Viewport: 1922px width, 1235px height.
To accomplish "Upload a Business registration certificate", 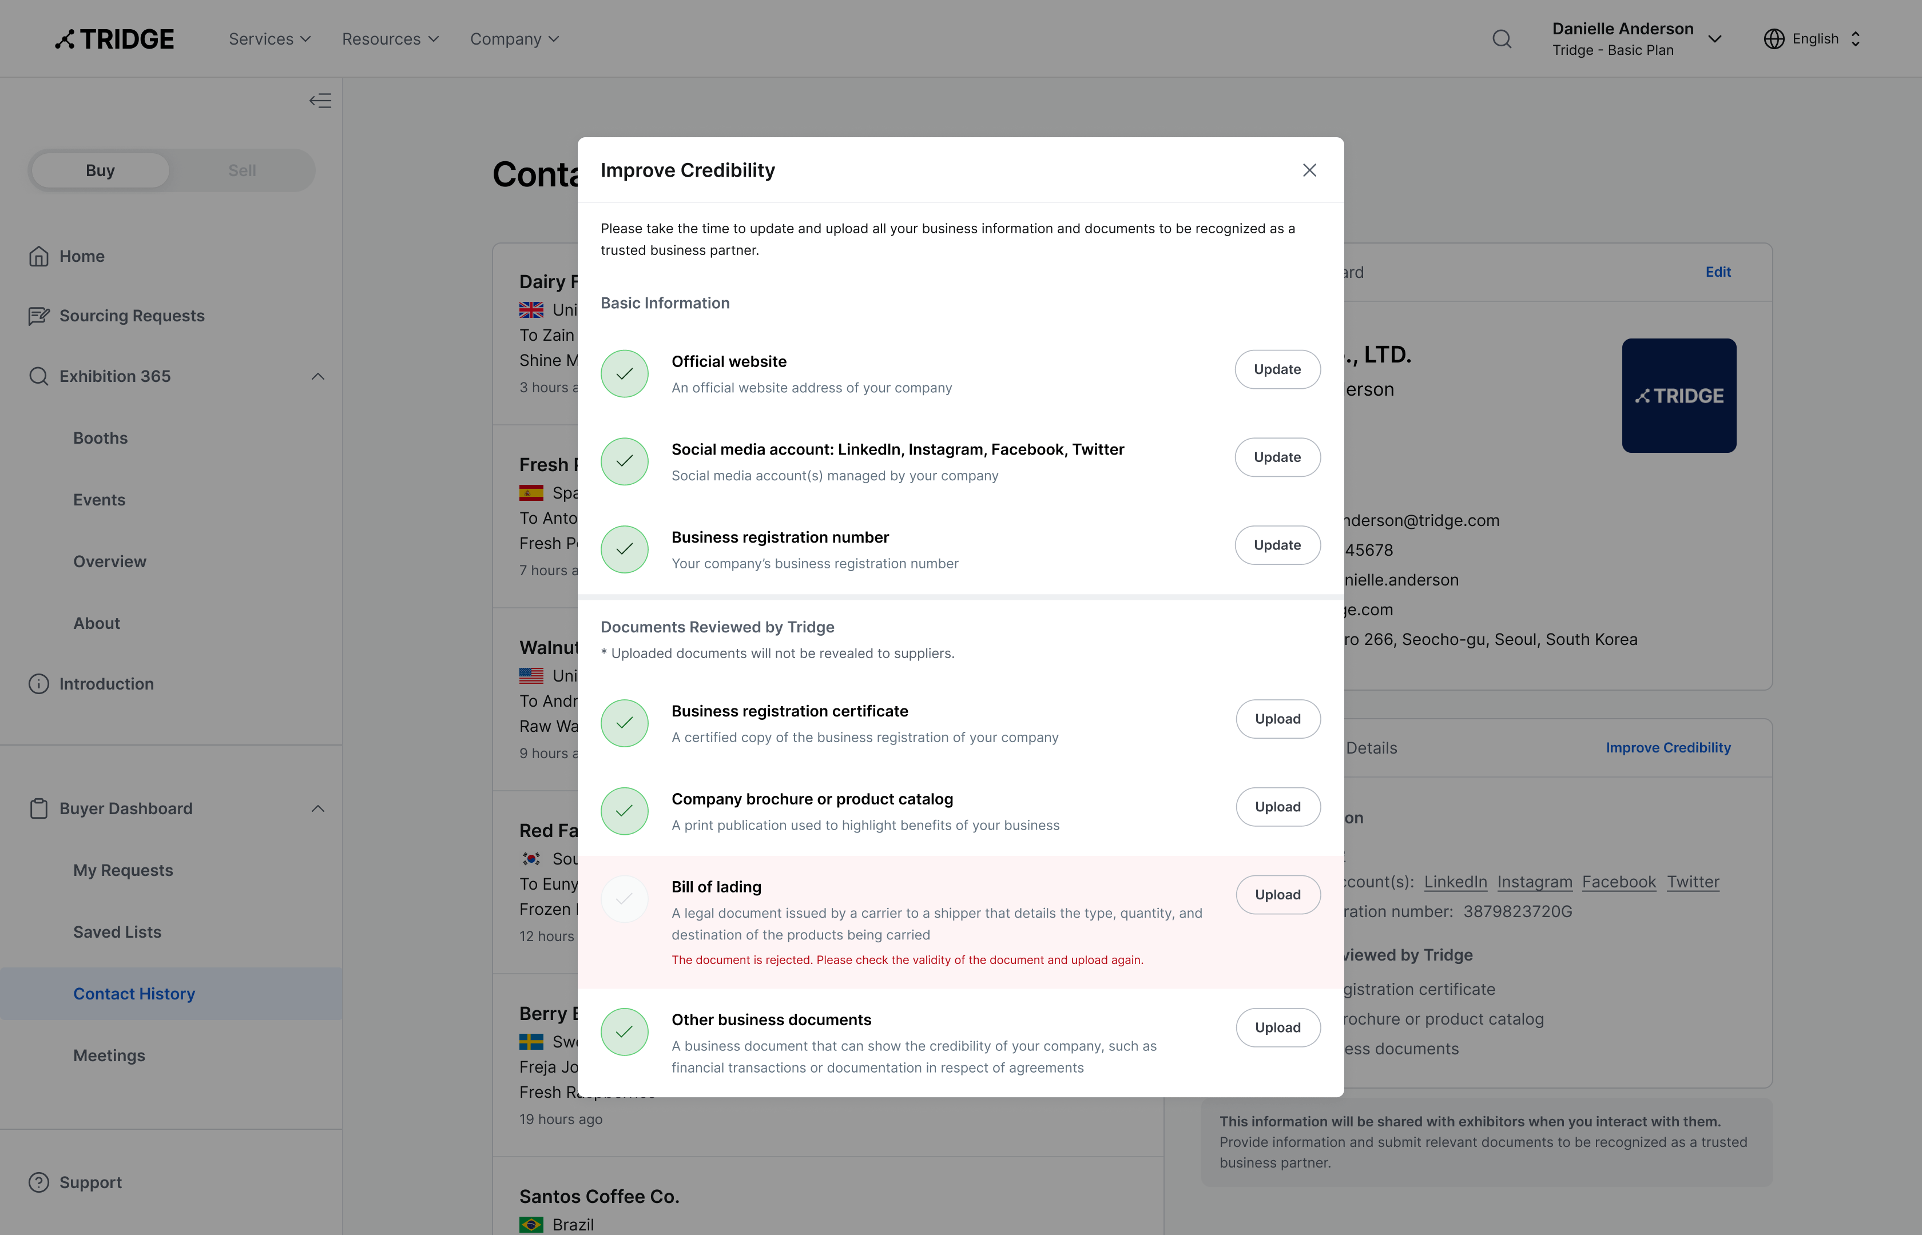I will (1278, 719).
